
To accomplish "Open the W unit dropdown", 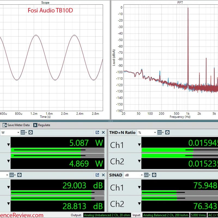I will click(10, 132).
